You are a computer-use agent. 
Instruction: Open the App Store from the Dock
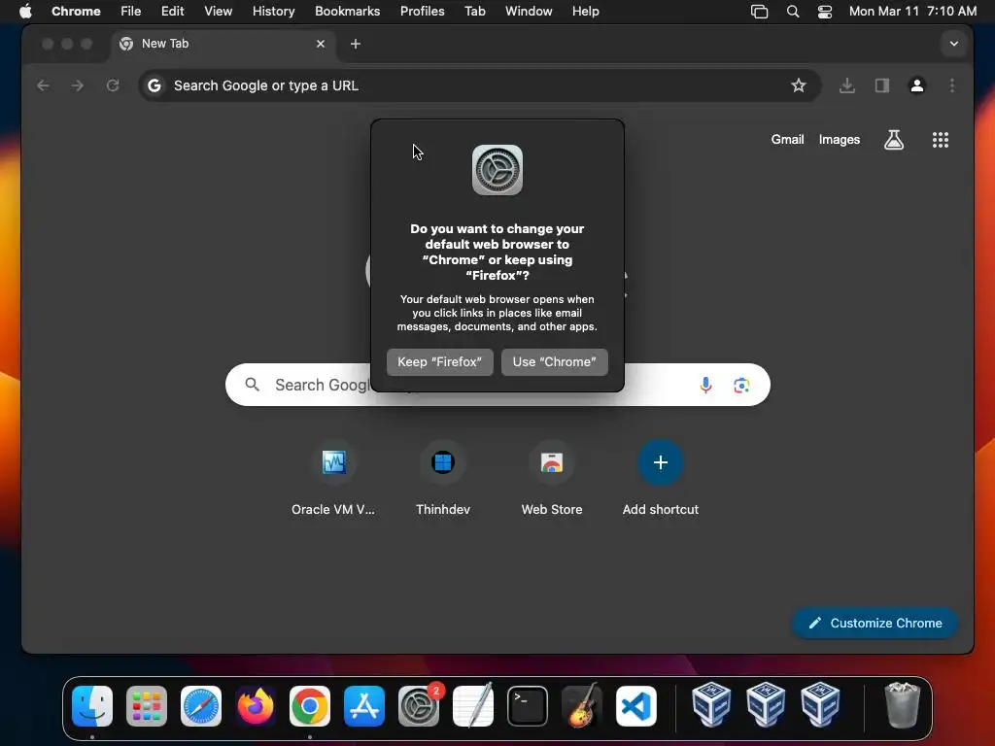pyautogui.click(x=364, y=706)
